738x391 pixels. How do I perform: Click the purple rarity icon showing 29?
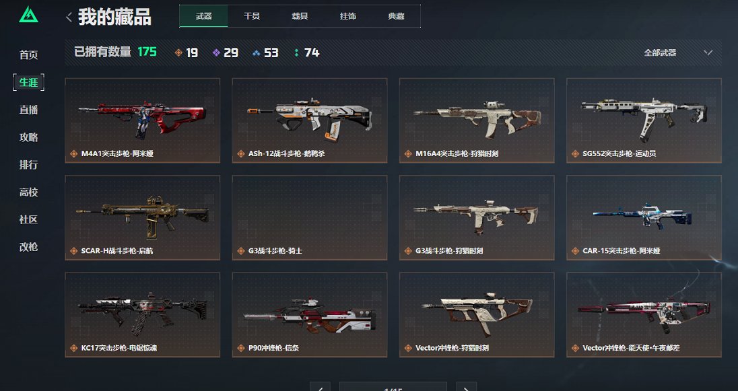tap(216, 52)
